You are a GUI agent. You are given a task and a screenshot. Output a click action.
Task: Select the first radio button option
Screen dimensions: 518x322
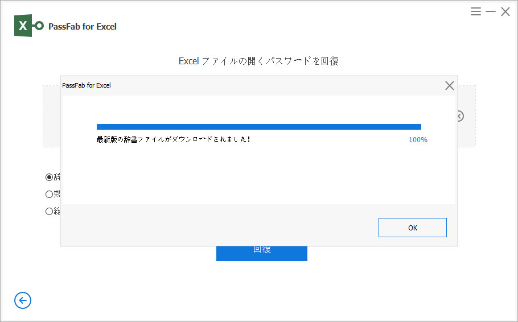tap(49, 177)
